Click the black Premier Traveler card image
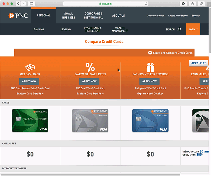This screenshot has width=211, height=176. 200,121
